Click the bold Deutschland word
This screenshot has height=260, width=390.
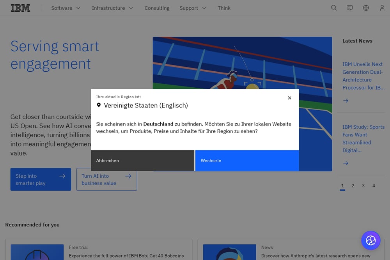[158, 124]
